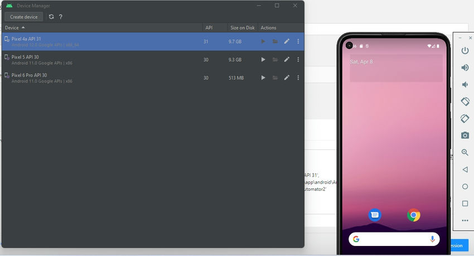Launch the Pixel 4a API 31 emulator
This screenshot has width=474, height=256.
(x=263, y=41)
